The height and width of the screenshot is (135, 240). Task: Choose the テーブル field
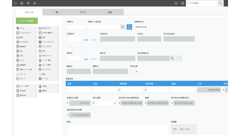pos(48,79)
